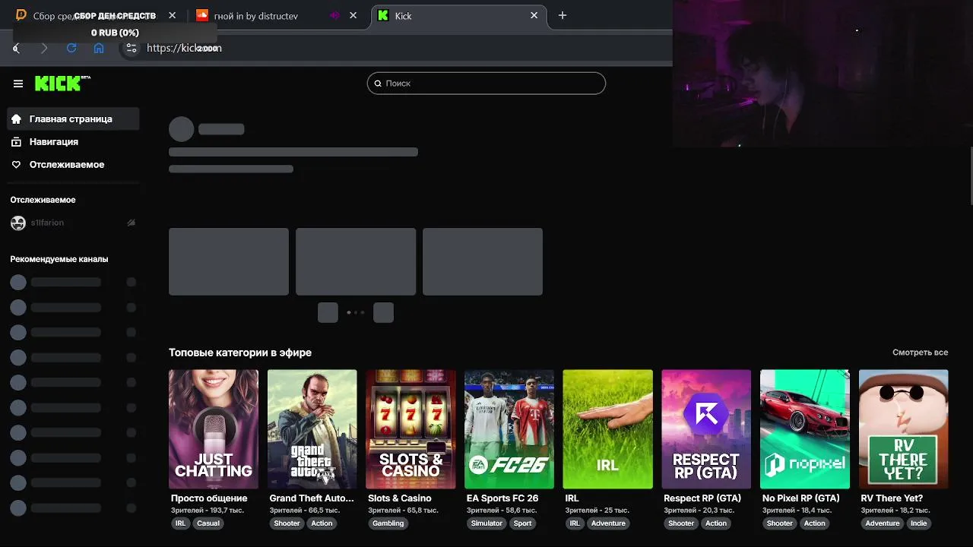Open the hamburger menu next to Kick logo
The width and height of the screenshot is (973, 547).
18,84
